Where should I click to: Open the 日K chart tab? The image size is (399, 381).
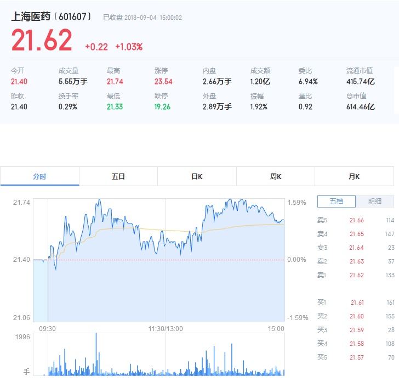pyautogui.click(x=197, y=177)
